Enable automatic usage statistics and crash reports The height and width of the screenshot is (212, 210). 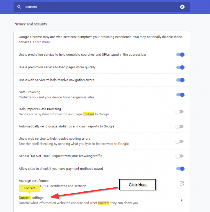(180, 126)
